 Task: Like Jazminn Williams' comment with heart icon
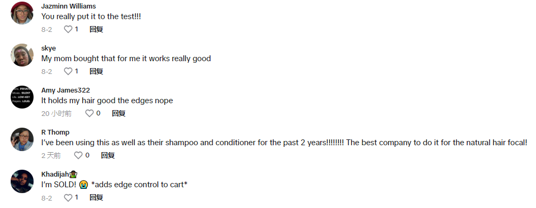click(68, 29)
